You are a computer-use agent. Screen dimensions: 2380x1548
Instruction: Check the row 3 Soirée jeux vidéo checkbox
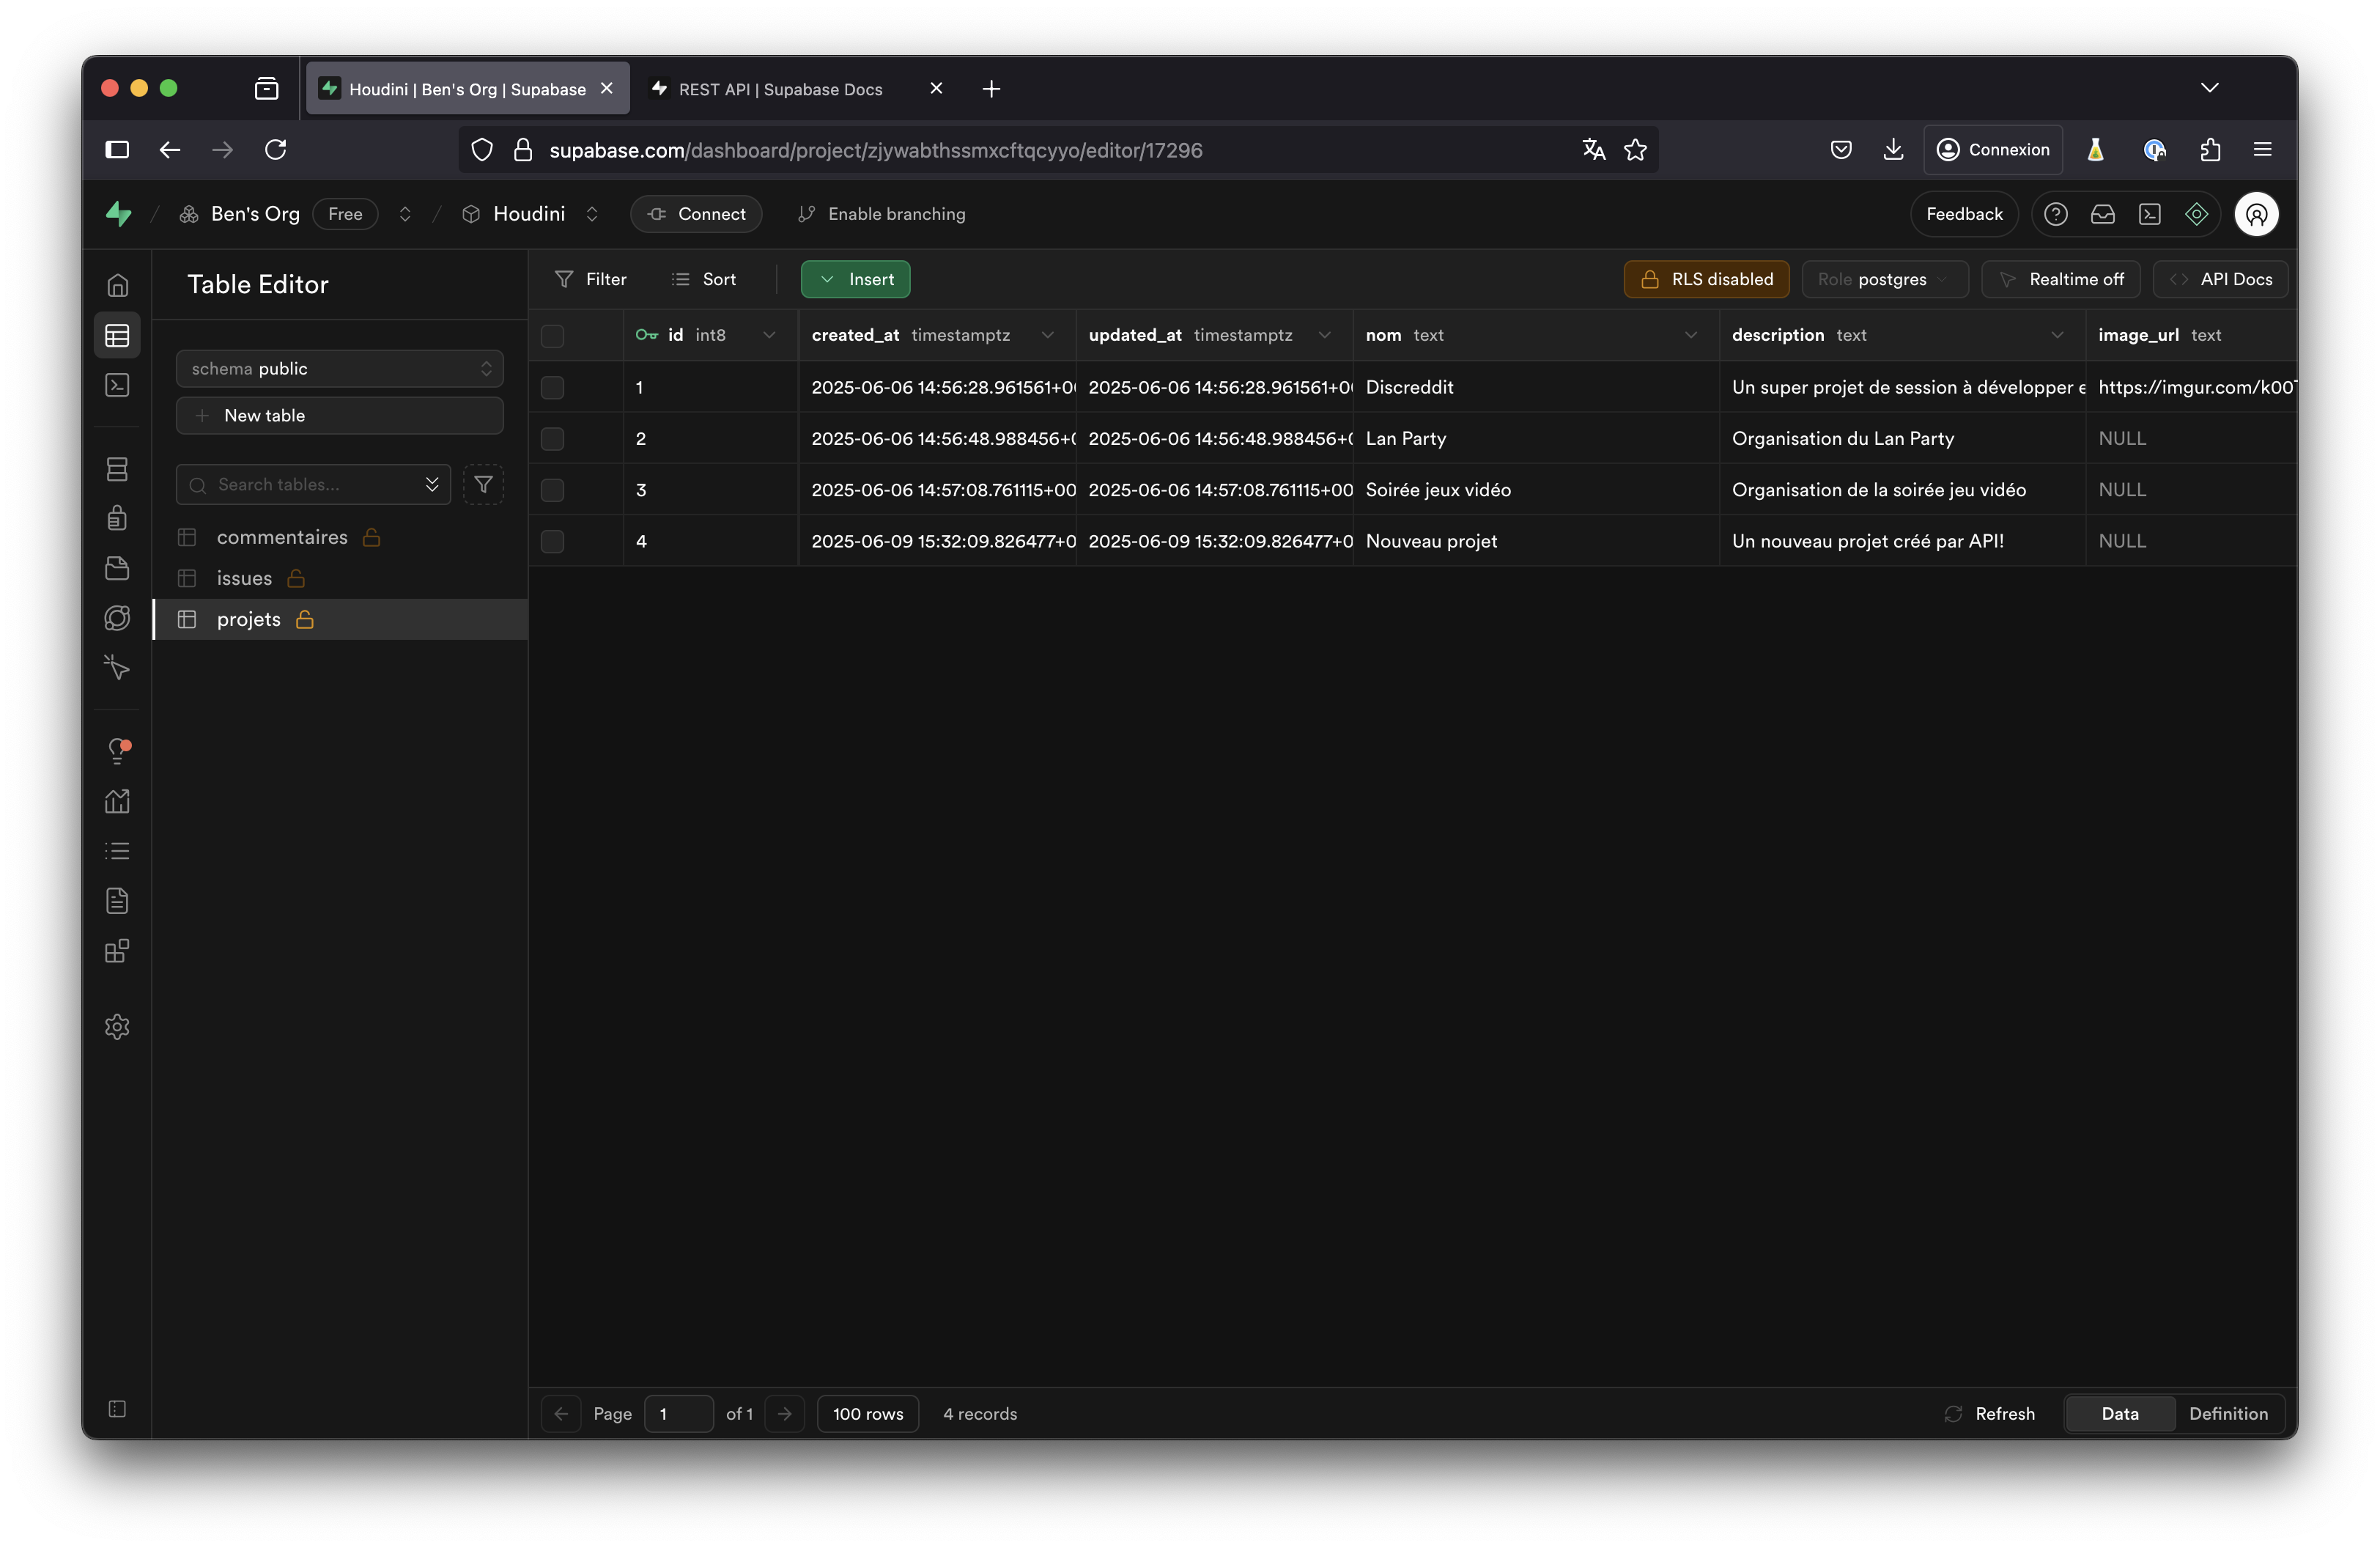(x=552, y=490)
